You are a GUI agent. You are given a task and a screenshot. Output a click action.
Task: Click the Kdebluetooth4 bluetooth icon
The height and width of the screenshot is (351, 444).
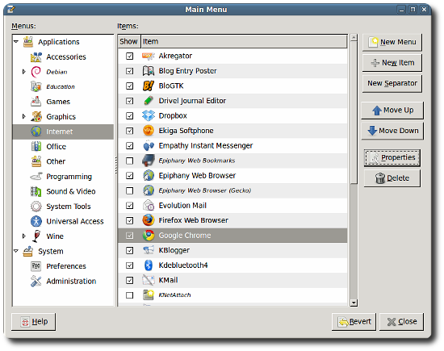pos(149,265)
